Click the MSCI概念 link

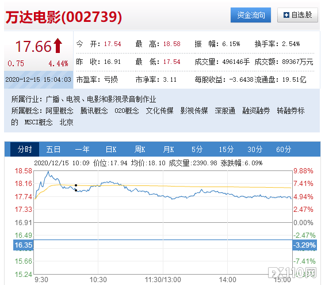[x=39, y=122]
